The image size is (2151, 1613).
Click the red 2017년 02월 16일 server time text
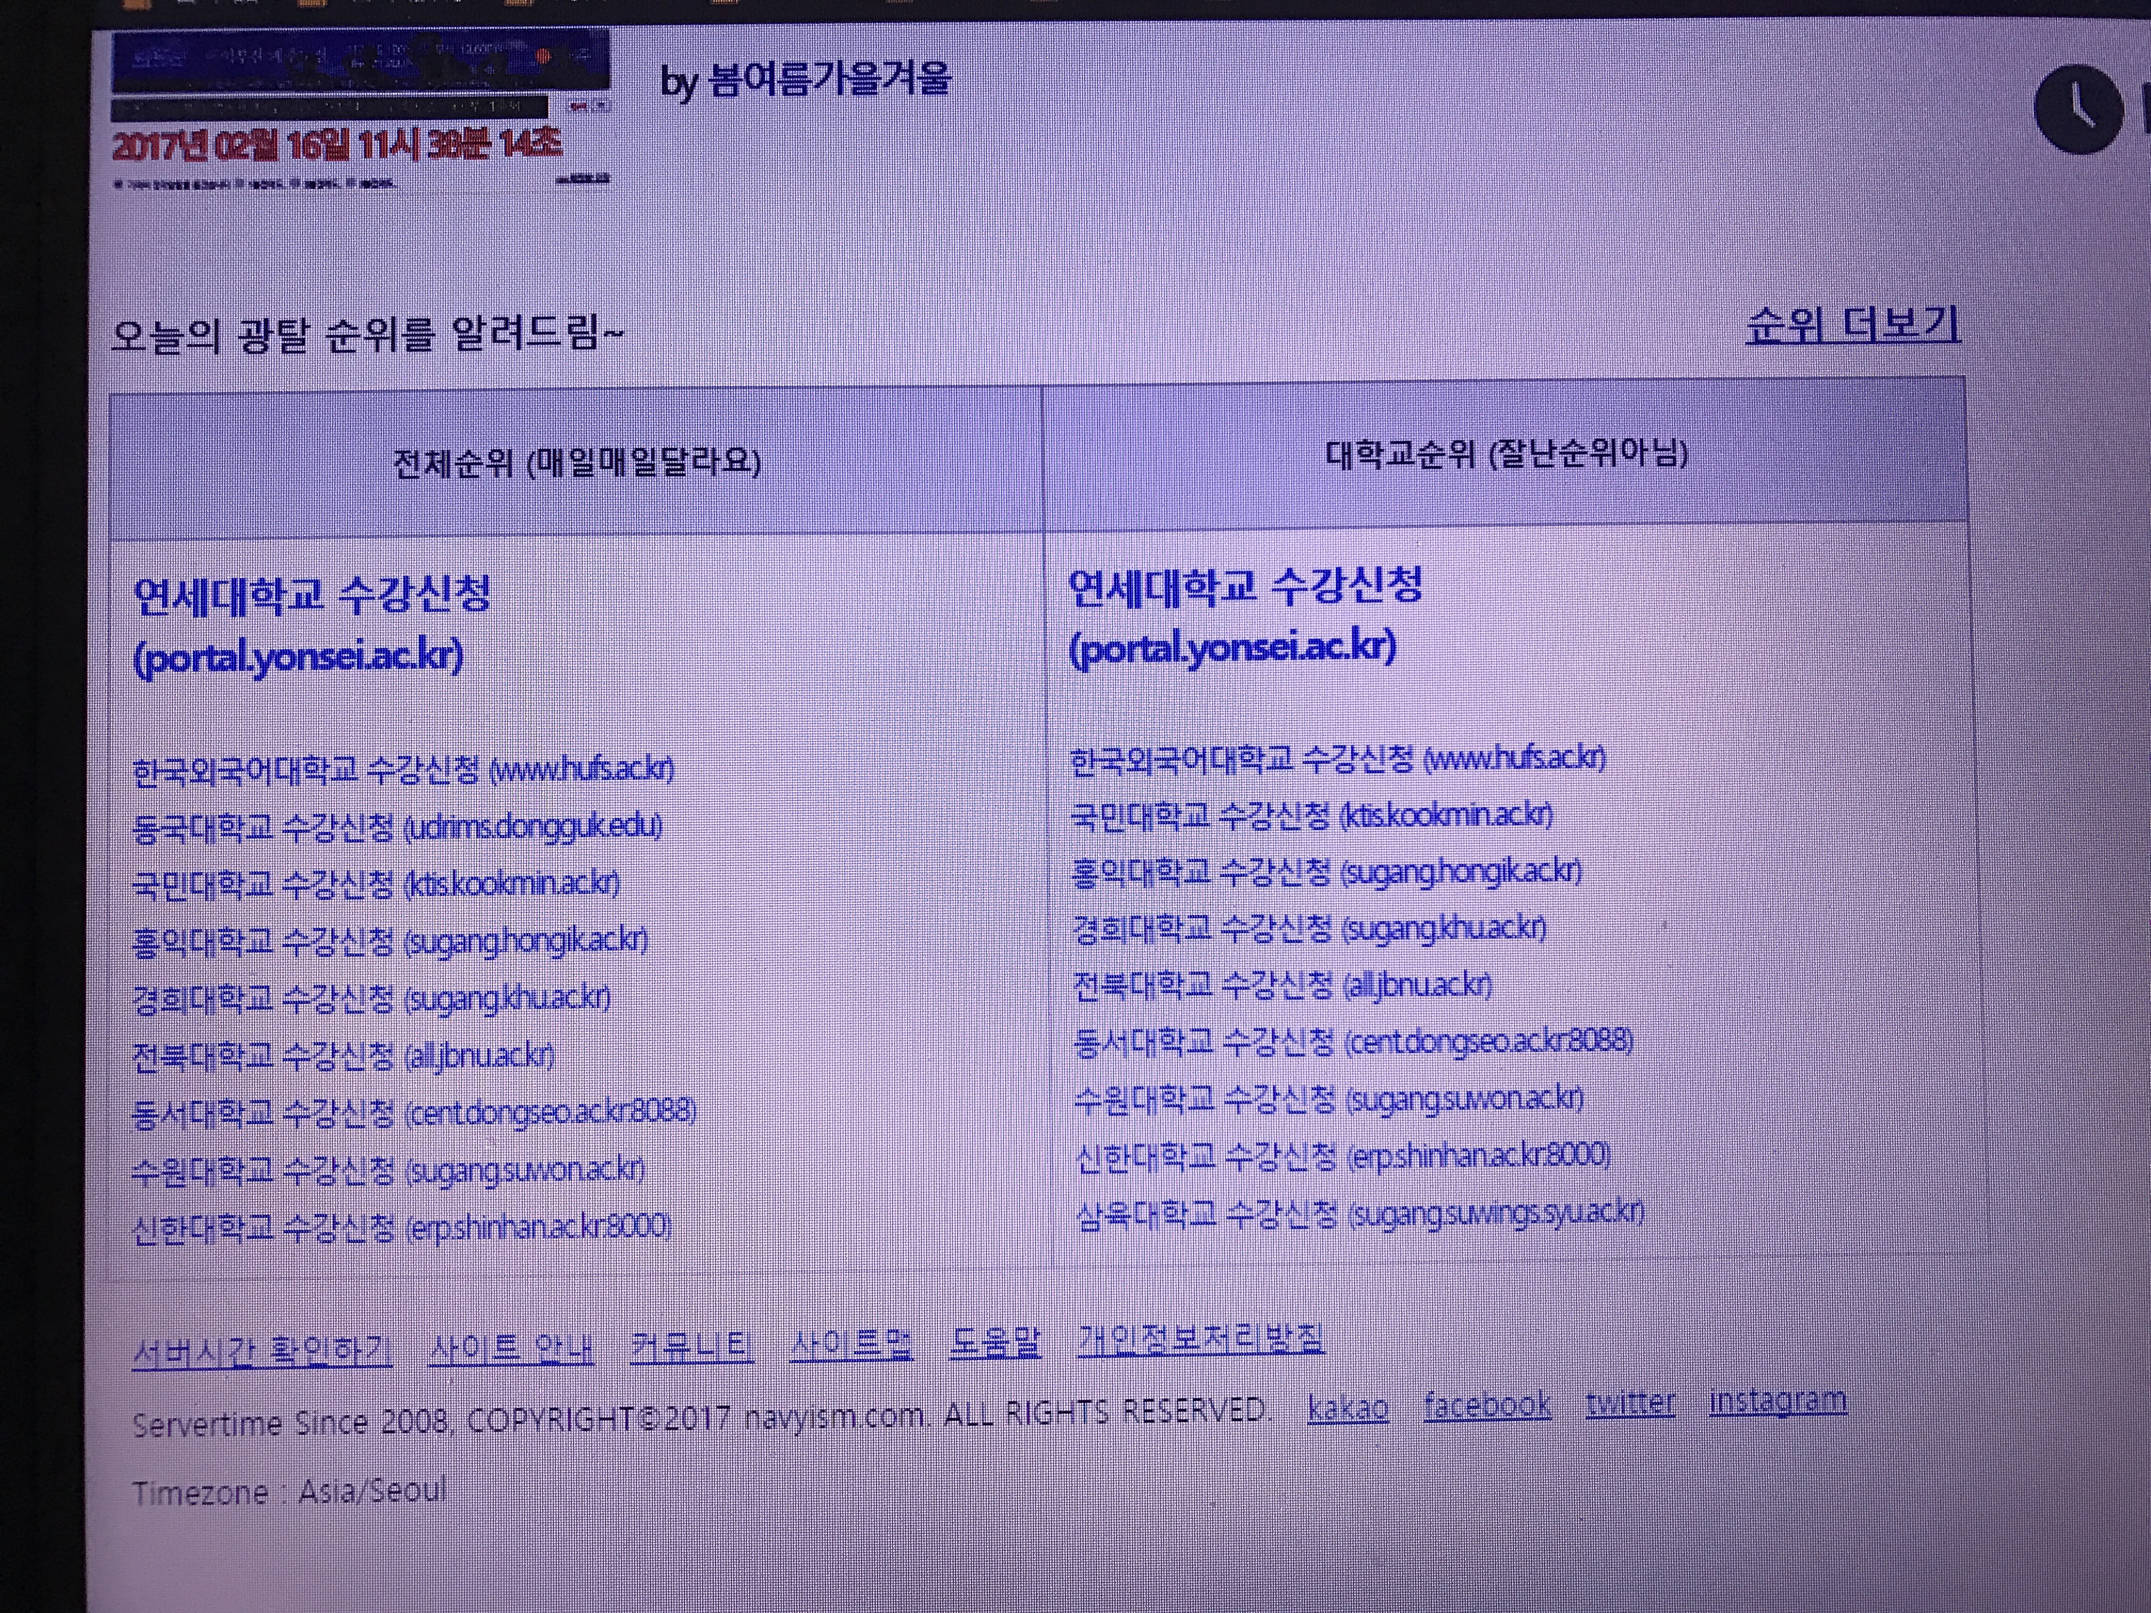pyautogui.click(x=337, y=146)
